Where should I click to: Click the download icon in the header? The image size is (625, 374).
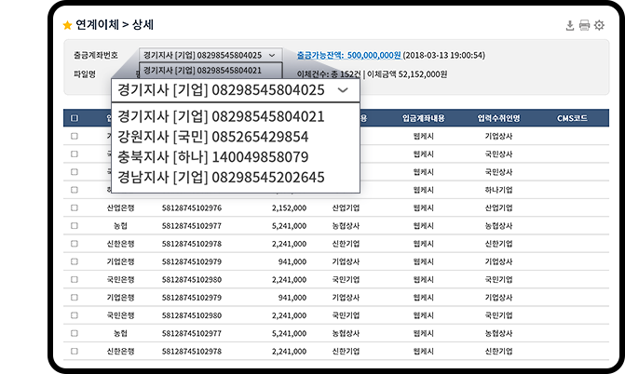[570, 25]
